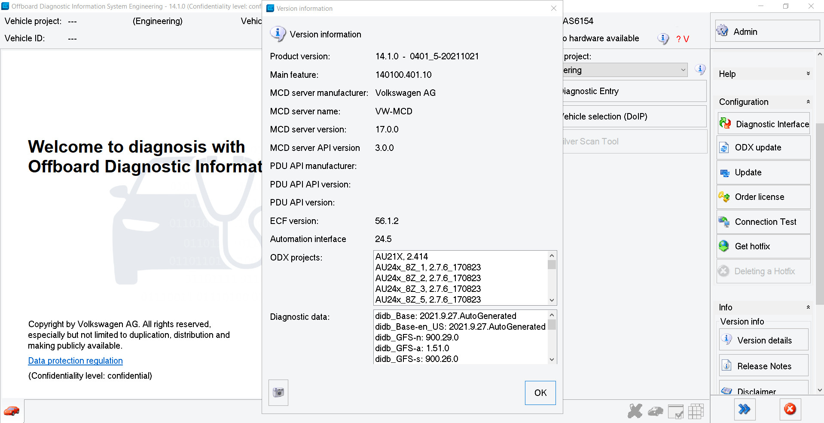Select AU24x_8Z_5 entry in ODX projects
This screenshot has height=423, width=824.
(461, 300)
